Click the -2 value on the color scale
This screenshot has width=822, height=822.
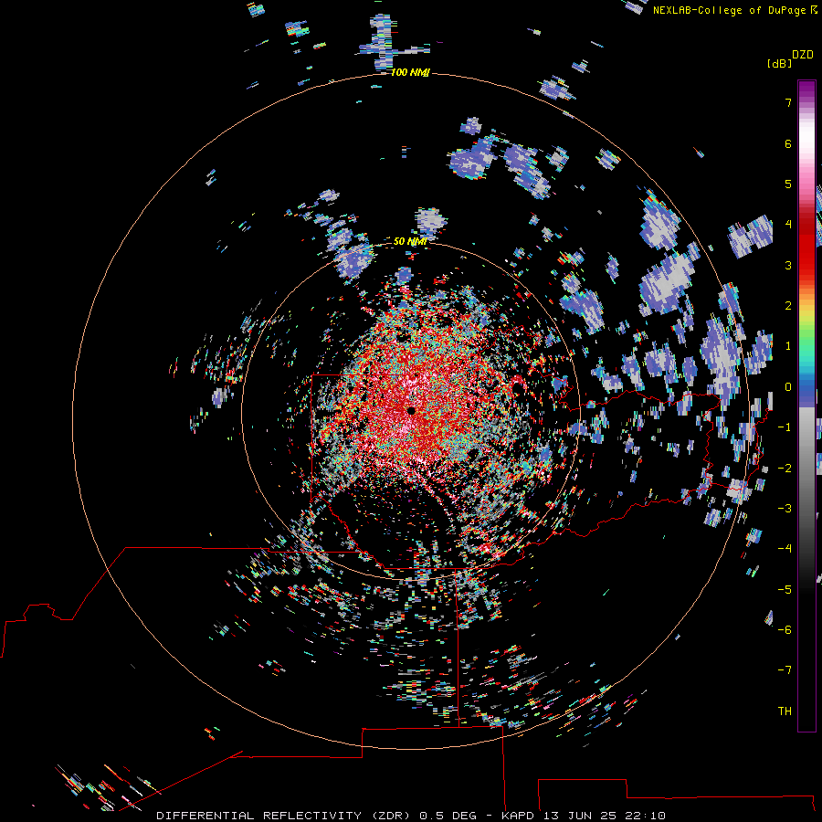click(x=785, y=469)
